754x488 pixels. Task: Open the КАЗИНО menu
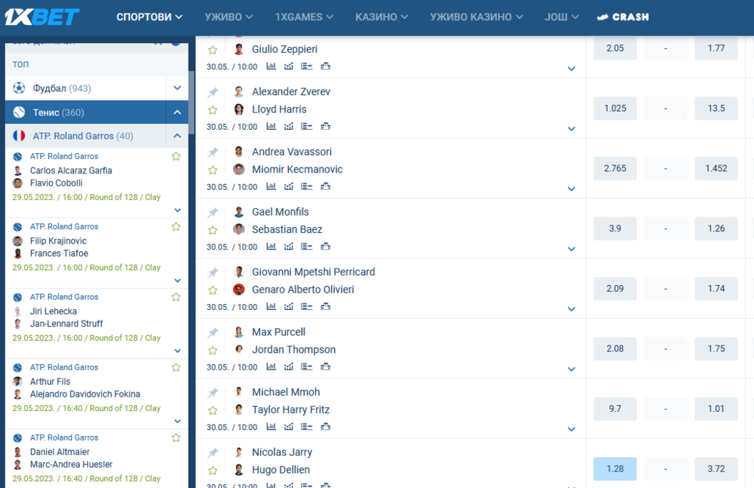(382, 17)
